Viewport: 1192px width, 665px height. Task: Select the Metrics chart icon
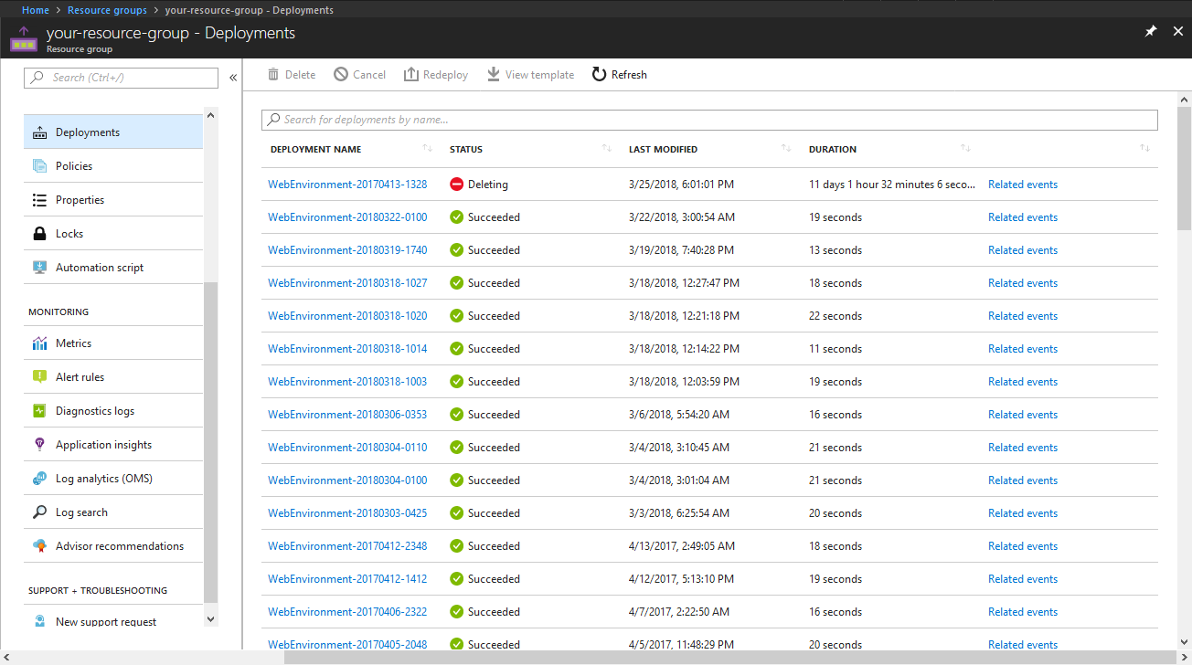pyautogui.click(x=40, y=343)
